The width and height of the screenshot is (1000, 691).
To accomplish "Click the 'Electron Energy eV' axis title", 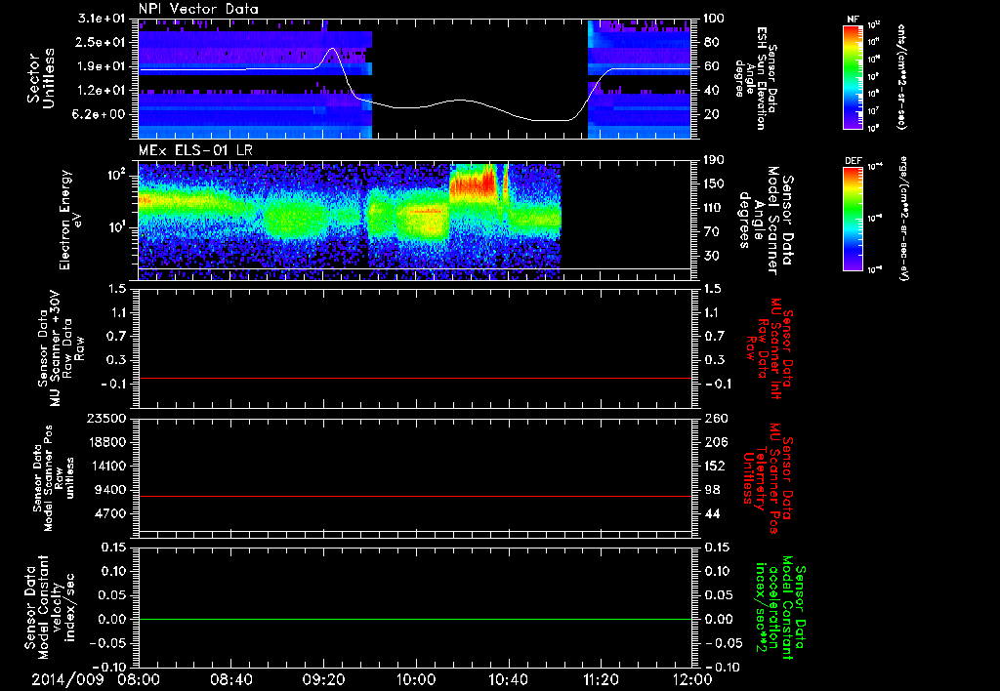I will point(72,220).
